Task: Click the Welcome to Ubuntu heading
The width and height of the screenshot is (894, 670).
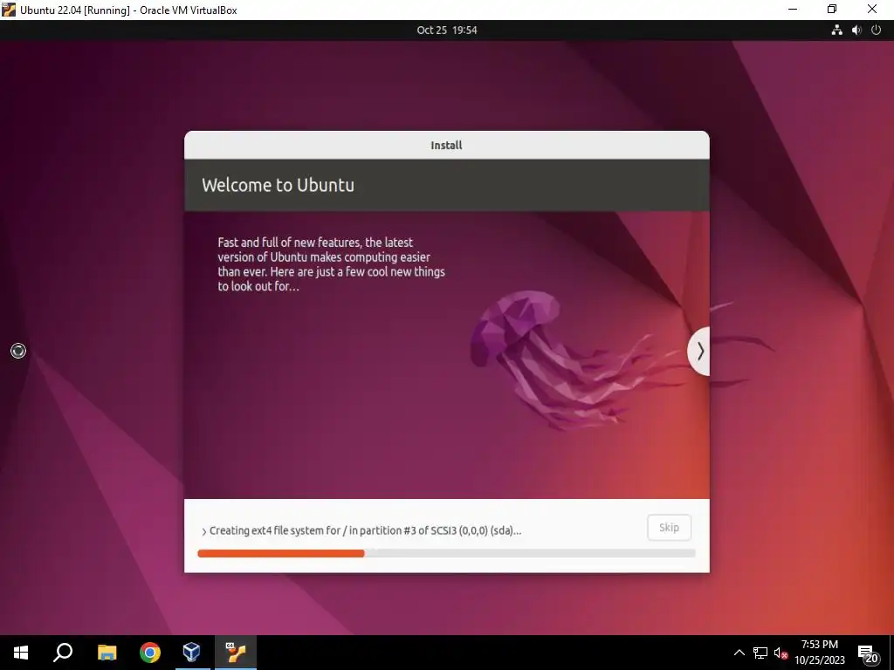Action: [279, 185]
